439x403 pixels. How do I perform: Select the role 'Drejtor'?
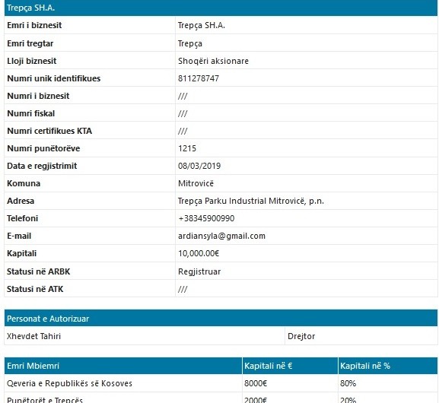click(301, 336)
